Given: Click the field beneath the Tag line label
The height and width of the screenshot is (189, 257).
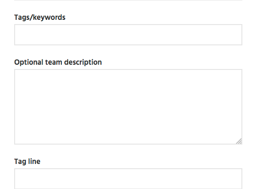Looking at the screenshot, I should pos(128,179).
